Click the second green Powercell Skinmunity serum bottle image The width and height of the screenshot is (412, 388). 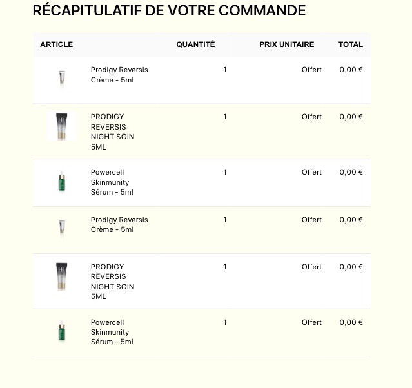click(62, 331)
